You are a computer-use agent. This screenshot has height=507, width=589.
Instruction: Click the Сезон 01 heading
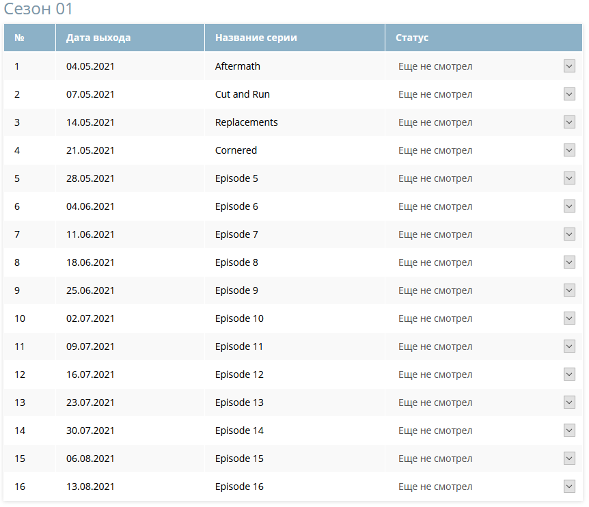(38, 9)
